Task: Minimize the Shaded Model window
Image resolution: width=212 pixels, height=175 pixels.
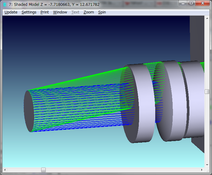Action: (183, 4)
